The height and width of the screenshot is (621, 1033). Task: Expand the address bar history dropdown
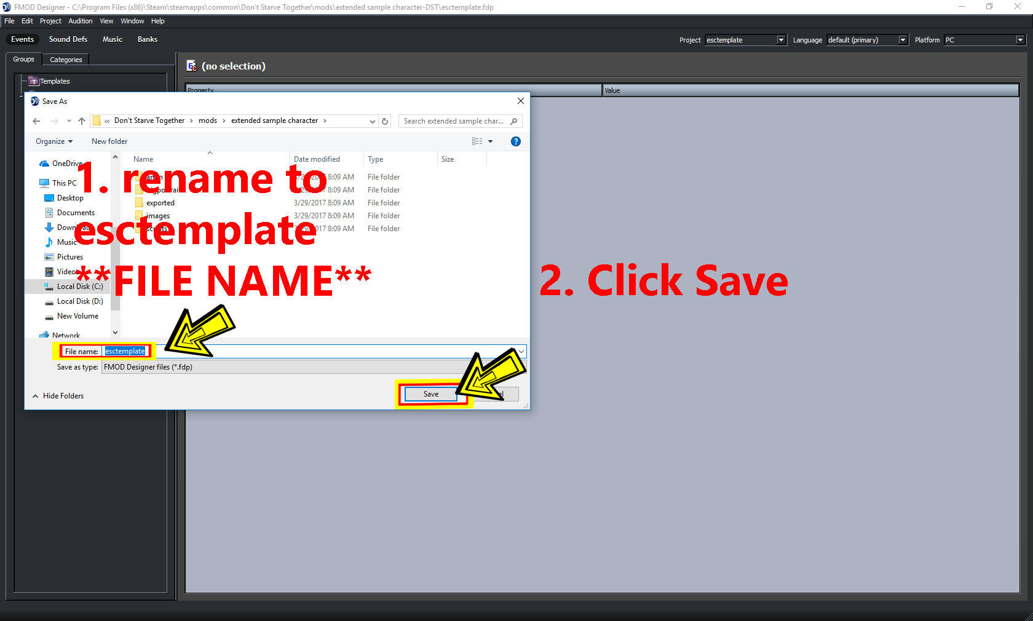tap(372, 121)
